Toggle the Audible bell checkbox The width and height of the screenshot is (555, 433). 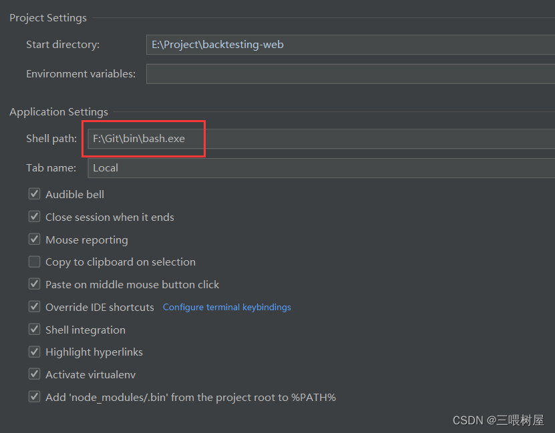point(34,194)
